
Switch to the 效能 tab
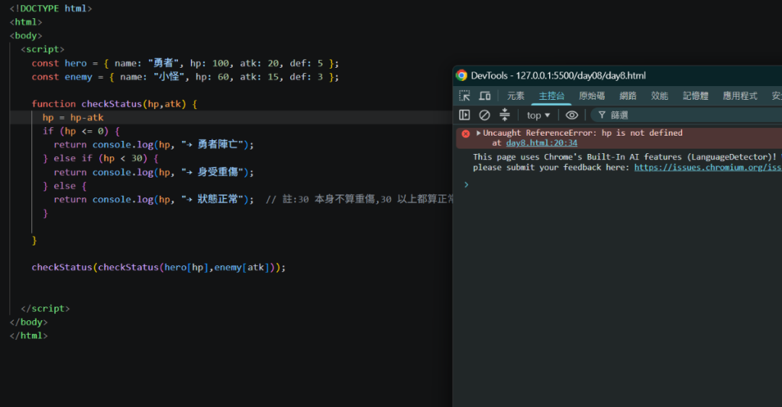point(659,95)
